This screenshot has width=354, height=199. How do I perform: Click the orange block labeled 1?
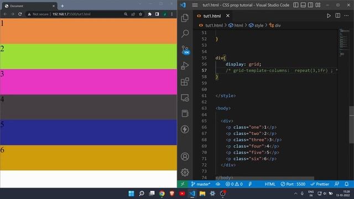click(x=88, y=31)
